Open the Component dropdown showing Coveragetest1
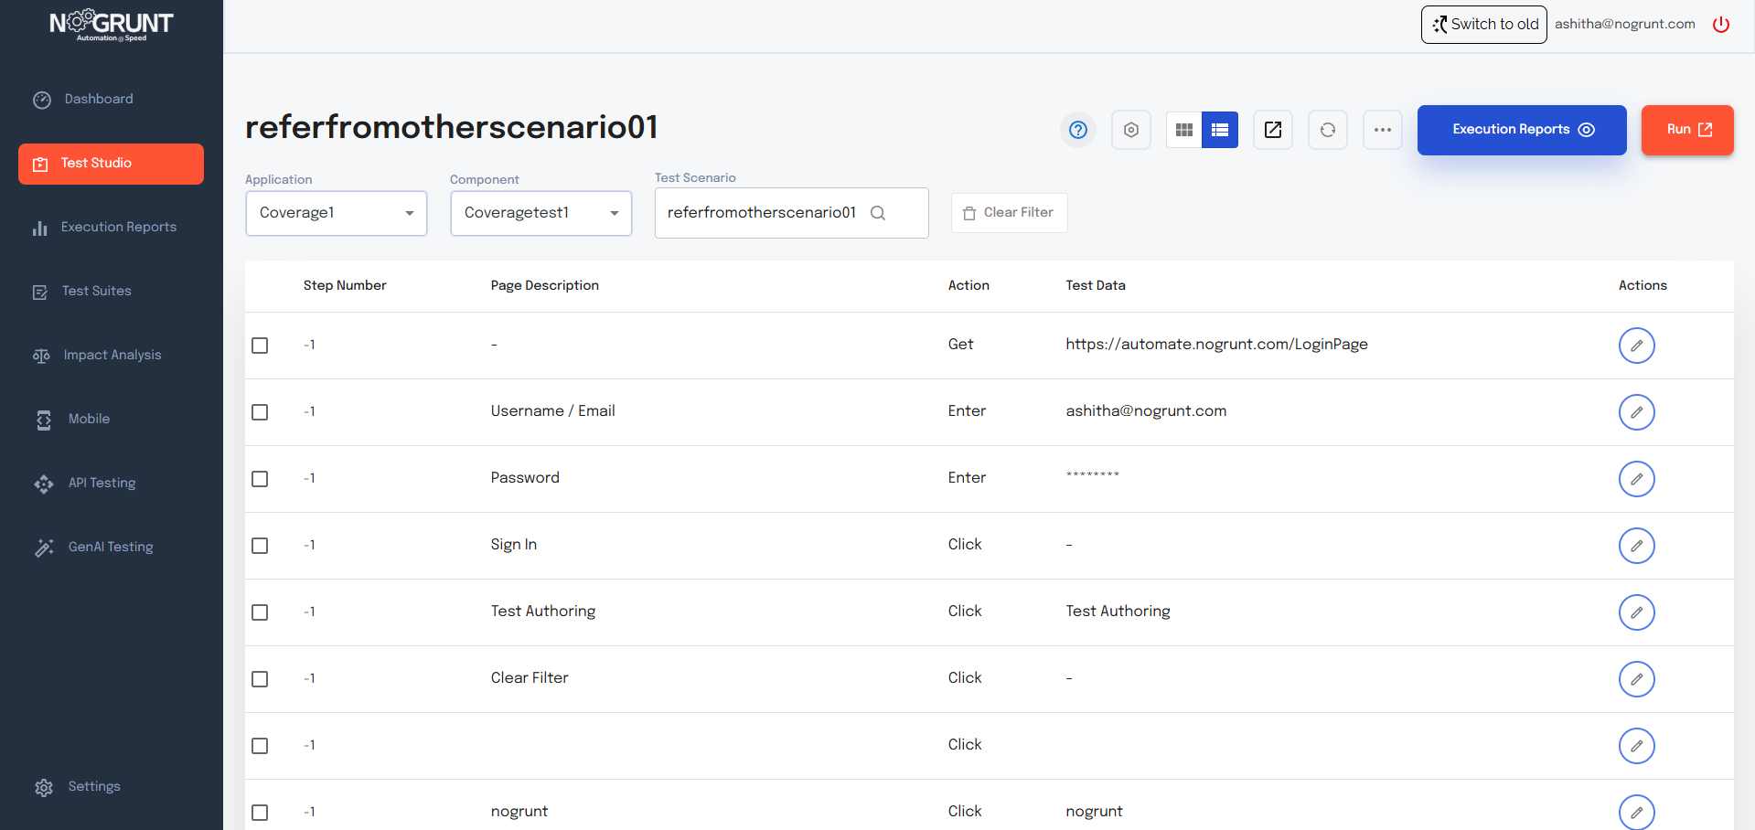This screenshot has width=1755, height=830. pos(541,213)
